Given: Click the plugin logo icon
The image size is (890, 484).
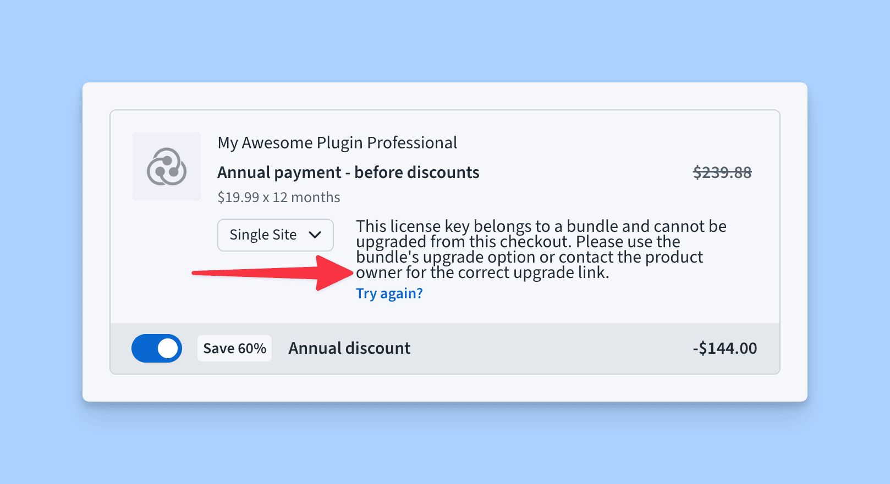Looking at the screenshot, I should click(x=167, y=166).
